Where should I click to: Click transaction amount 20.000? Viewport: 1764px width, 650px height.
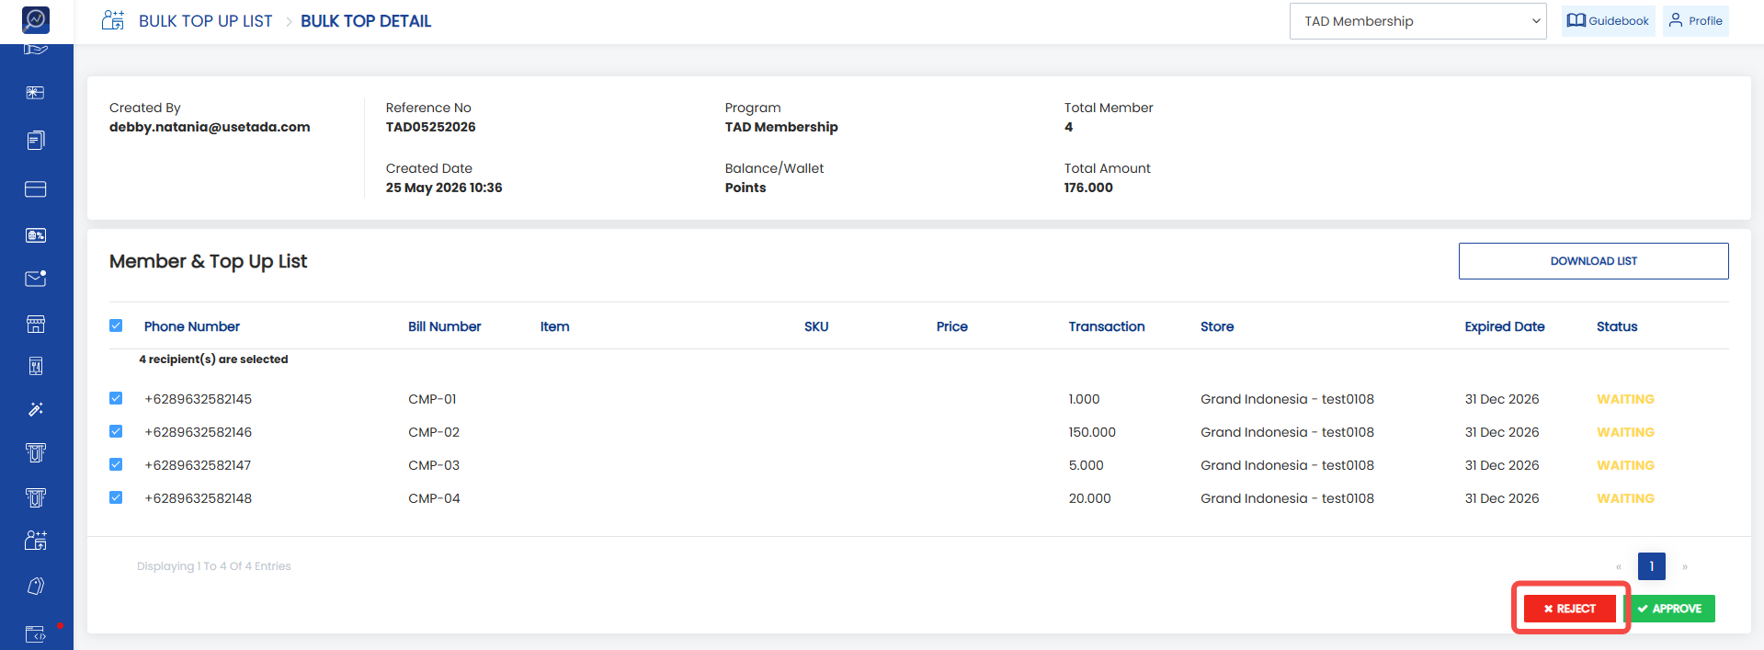(1089, 498)
